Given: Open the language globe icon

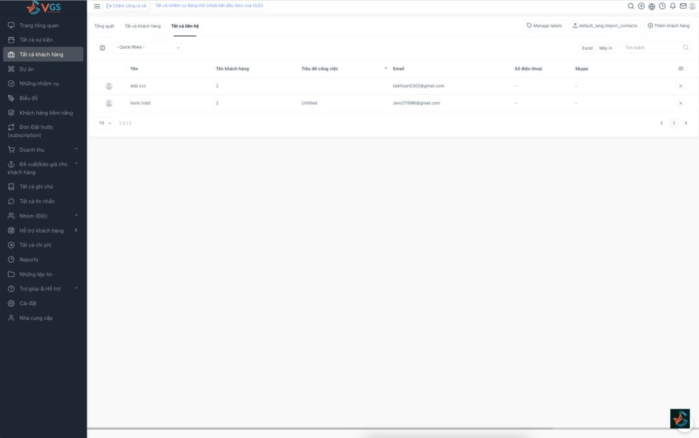Looking at the screenshot, I should pyautogui.click(x=652, y=5).
